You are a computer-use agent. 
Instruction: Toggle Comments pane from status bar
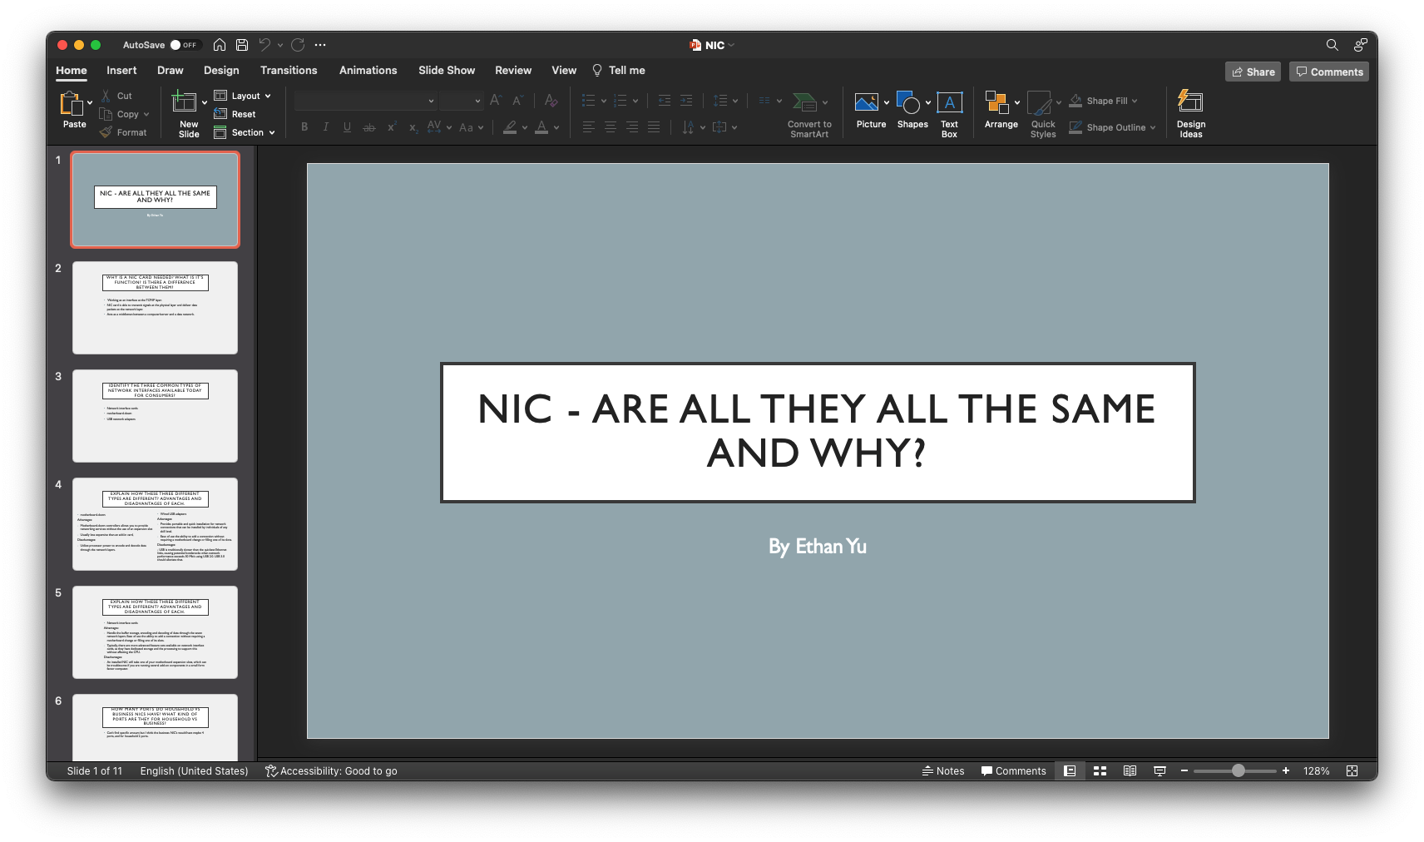(x=1013, y=771)
